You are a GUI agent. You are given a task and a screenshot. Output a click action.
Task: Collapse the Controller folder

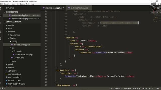coord(18,51)
